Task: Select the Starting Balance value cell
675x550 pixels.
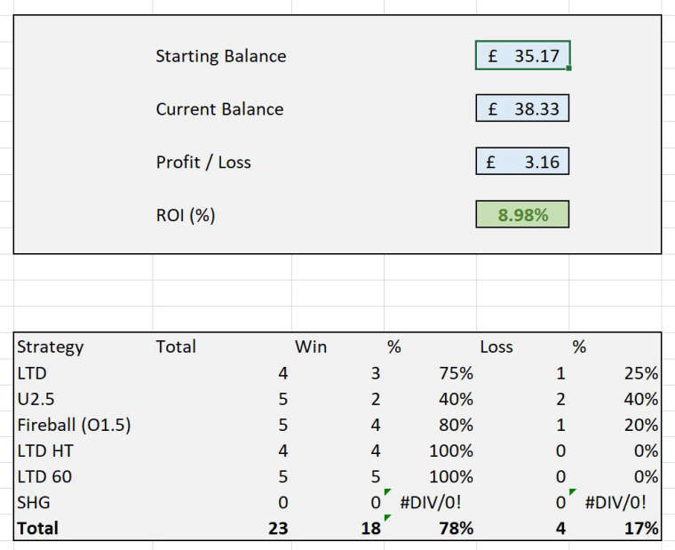Action: point(522,56)
